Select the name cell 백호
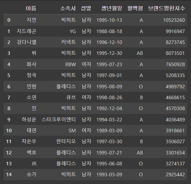Screen dimensions: 191x184 pos(31,153)
